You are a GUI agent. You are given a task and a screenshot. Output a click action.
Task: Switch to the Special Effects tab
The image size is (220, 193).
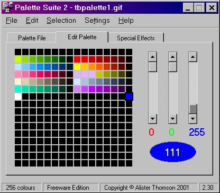(x=136, y=38)
